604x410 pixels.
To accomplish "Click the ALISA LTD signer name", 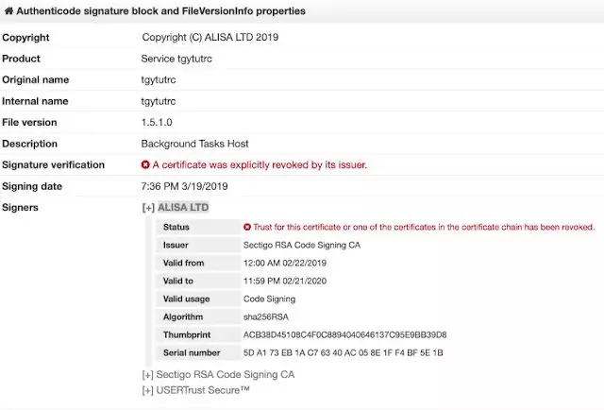I will coord(183,207).
